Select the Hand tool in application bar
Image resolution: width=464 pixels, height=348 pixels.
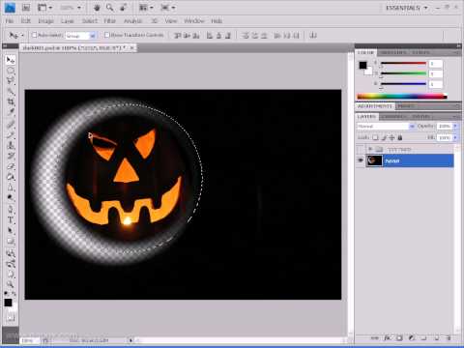(97, 8)
